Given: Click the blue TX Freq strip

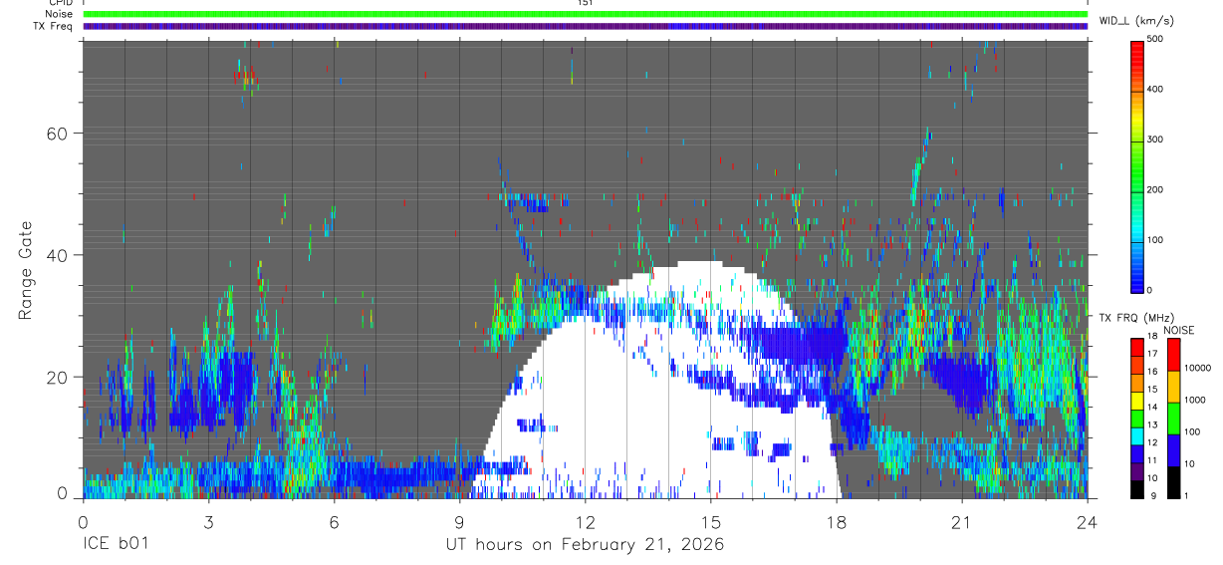Looking at the screenshot, I should tap(586, 27).
